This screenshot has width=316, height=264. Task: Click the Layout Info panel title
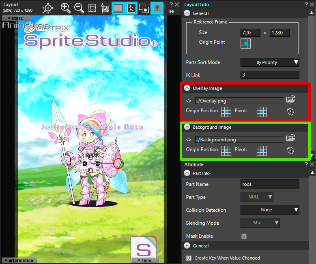click(x=196, y=4)
